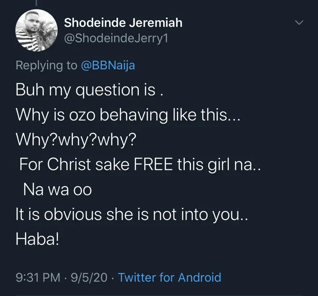Open Shodeinde Jeremiah's profile picture
Screen dimensions: 318x296
coord(37,30)
